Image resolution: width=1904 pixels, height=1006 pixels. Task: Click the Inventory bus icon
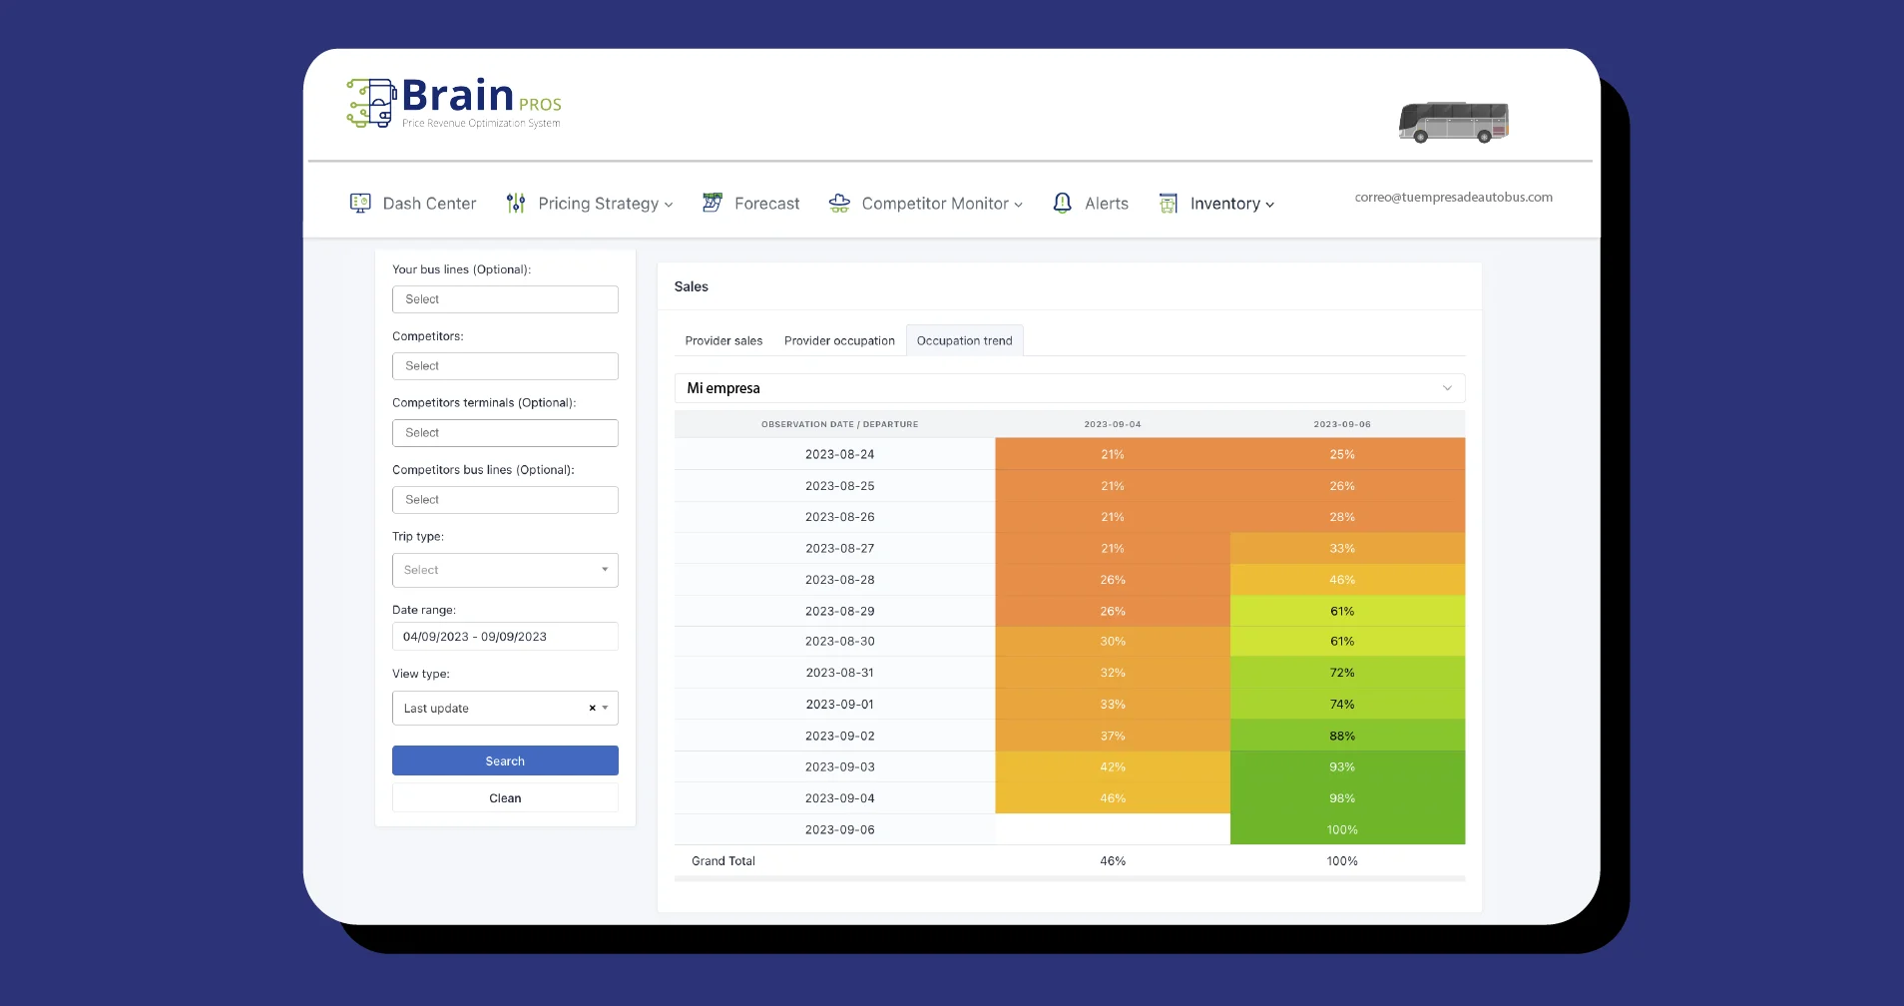click(1169, 204)
